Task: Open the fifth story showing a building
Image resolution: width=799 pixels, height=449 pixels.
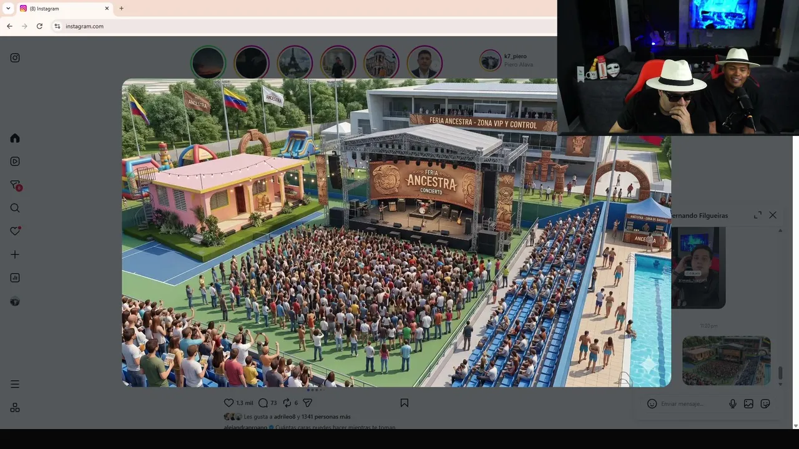Action: coord(381,62)
